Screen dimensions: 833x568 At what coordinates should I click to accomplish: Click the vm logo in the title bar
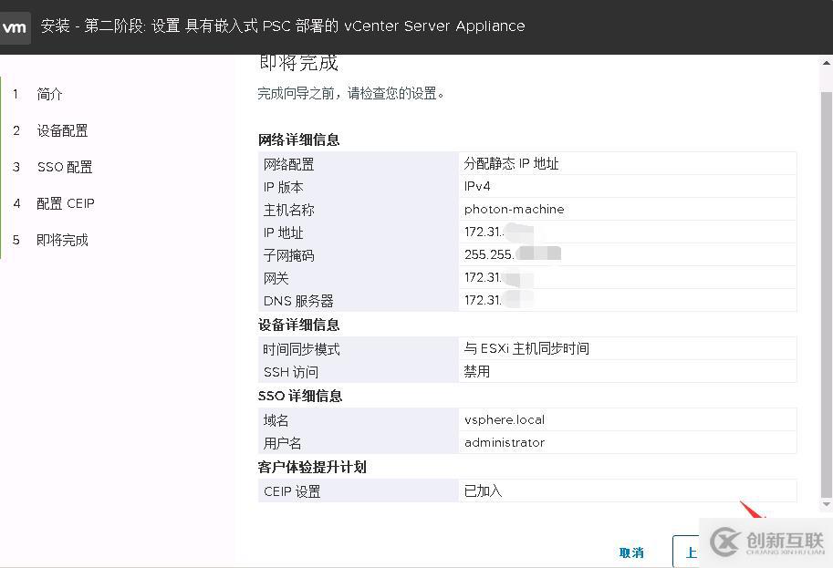[15, 26]
